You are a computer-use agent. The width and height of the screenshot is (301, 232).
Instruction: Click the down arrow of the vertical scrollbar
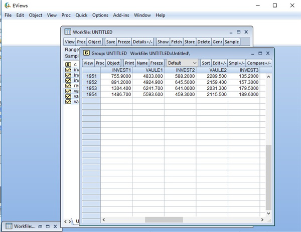(268, 213)
